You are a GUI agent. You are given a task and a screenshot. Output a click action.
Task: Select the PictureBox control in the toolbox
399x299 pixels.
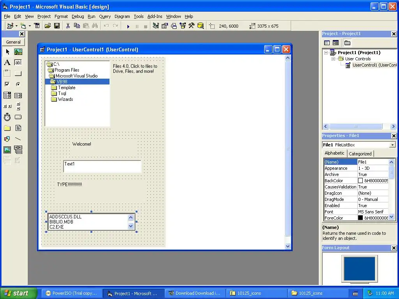tap(18, 52)
